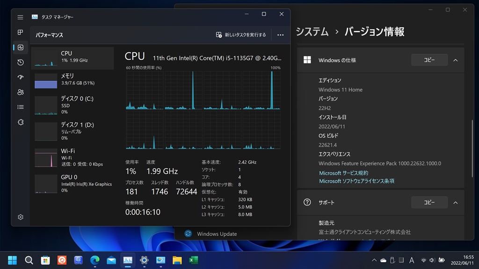Open the Windows Start button
The height and width of the screenshot is (269, 479).
pyautogui.click(x=12, y=260)
